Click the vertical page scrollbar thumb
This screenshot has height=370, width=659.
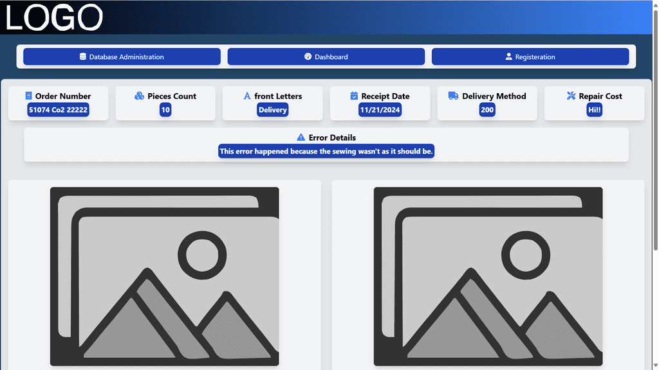655,130
